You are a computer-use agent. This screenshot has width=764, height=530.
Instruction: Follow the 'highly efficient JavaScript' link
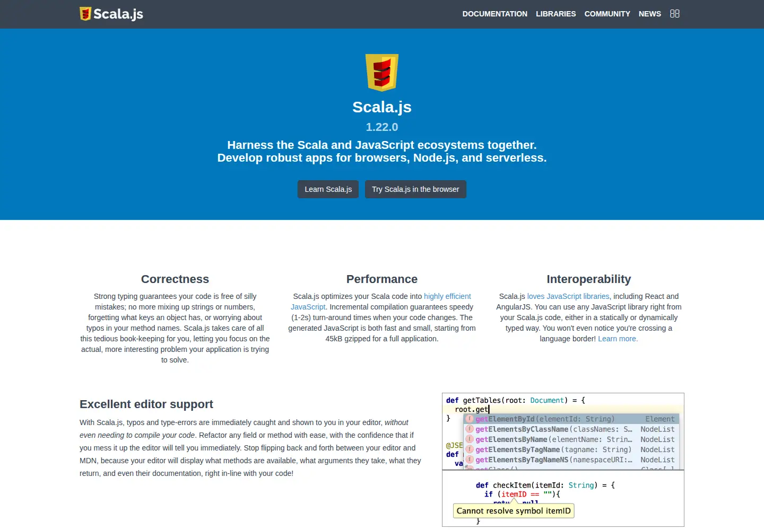pyautogui.click(x=447, y=296)
